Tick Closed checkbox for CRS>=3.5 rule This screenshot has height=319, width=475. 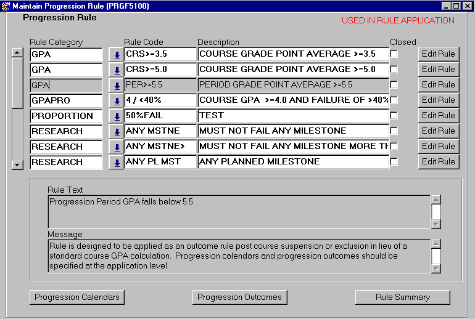point(394,54)
